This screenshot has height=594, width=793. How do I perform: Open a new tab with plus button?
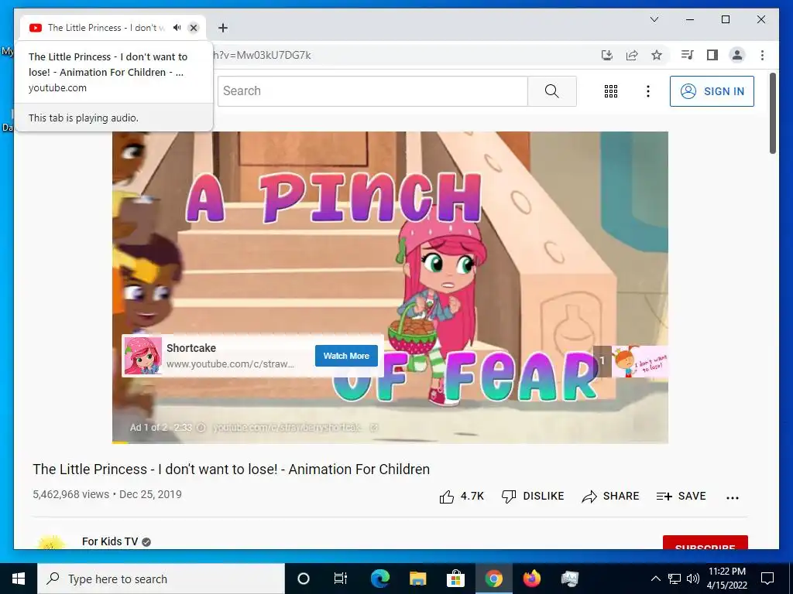(222, 28)
